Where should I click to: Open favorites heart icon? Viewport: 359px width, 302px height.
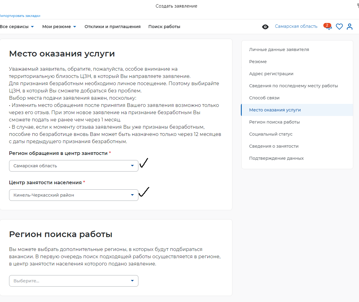[x=339, y=27]
